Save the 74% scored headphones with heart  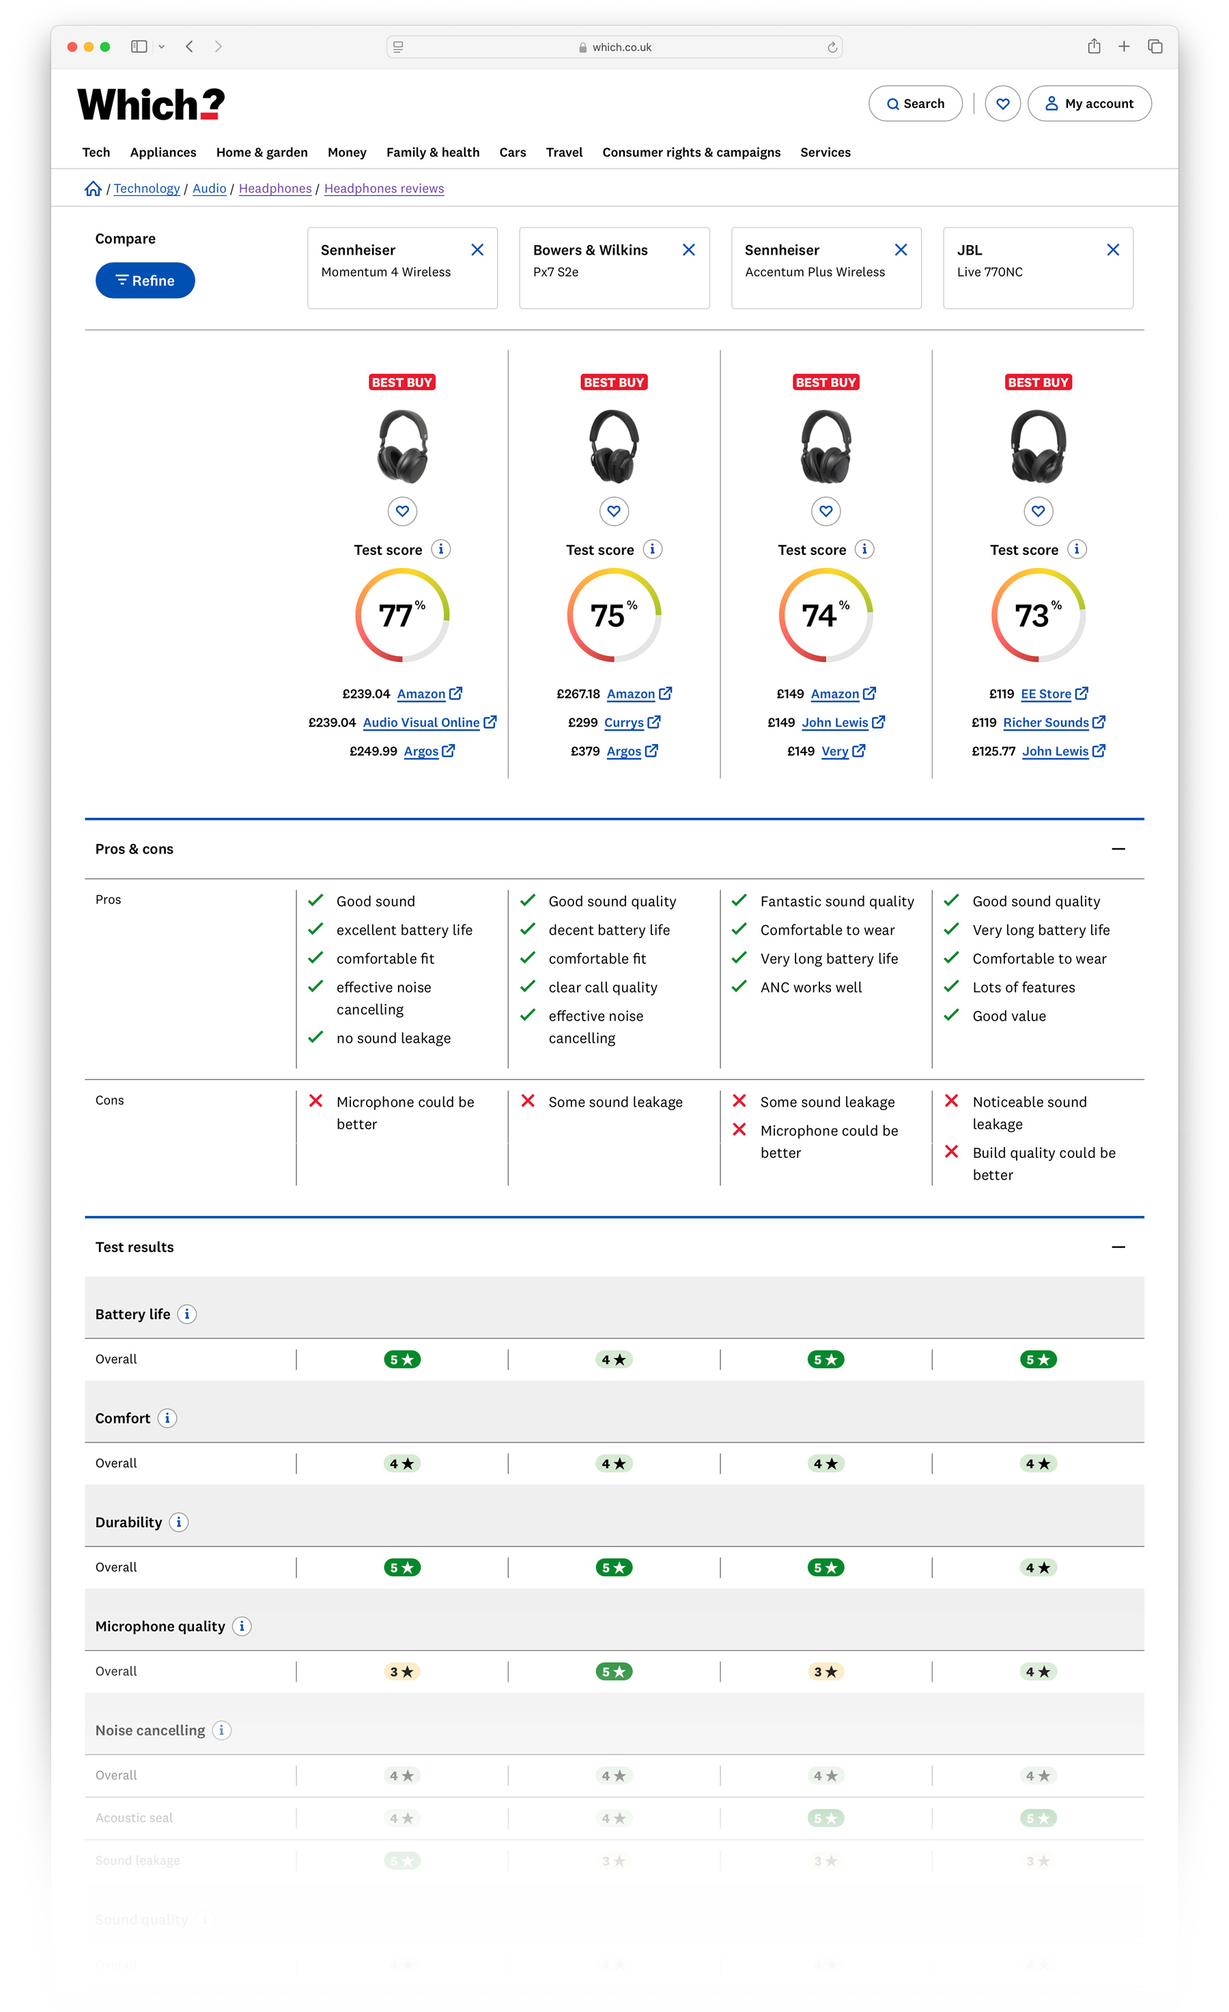tap(826, 512)
